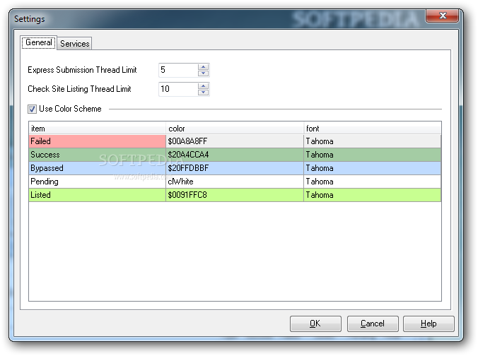Decrease Check Site Listing Thread Limit
Viewport: 478px width, 356px height.
(x=204, y=93)
